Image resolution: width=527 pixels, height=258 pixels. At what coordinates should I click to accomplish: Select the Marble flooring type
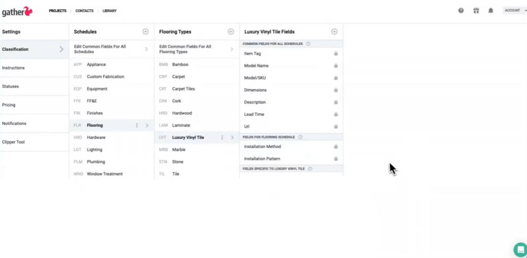point(197,150)
